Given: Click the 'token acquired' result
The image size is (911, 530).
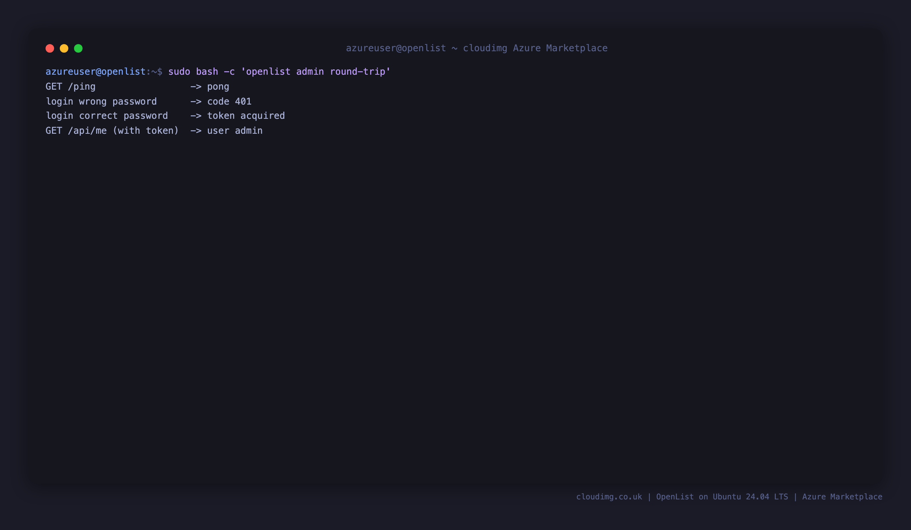Looking at the screenshot, I should click(x=246, y=116).
